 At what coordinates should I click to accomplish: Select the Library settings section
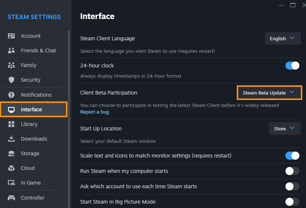(34, 124)
